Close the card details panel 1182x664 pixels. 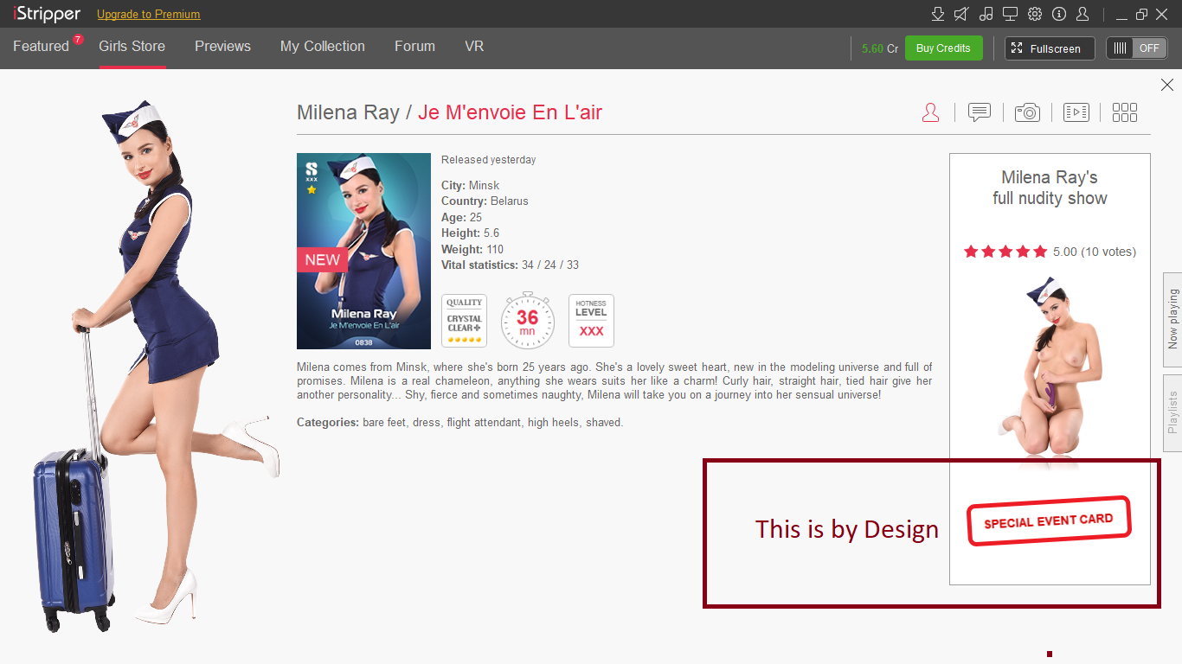click(x=1166, y=85)
